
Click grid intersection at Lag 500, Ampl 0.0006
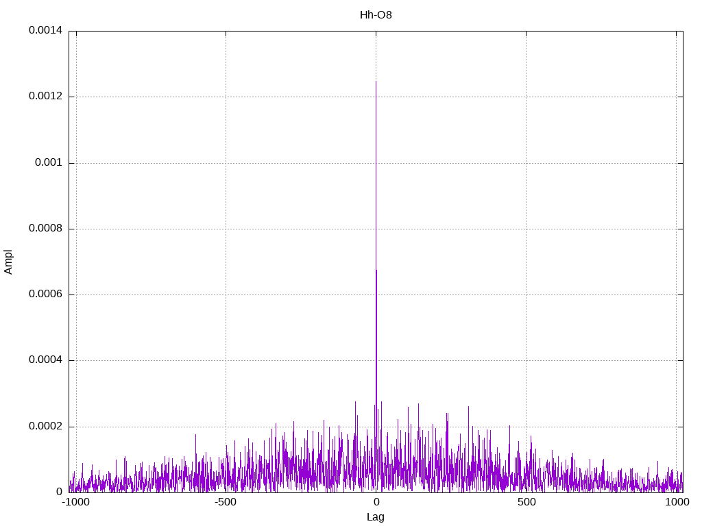[526, 295]
